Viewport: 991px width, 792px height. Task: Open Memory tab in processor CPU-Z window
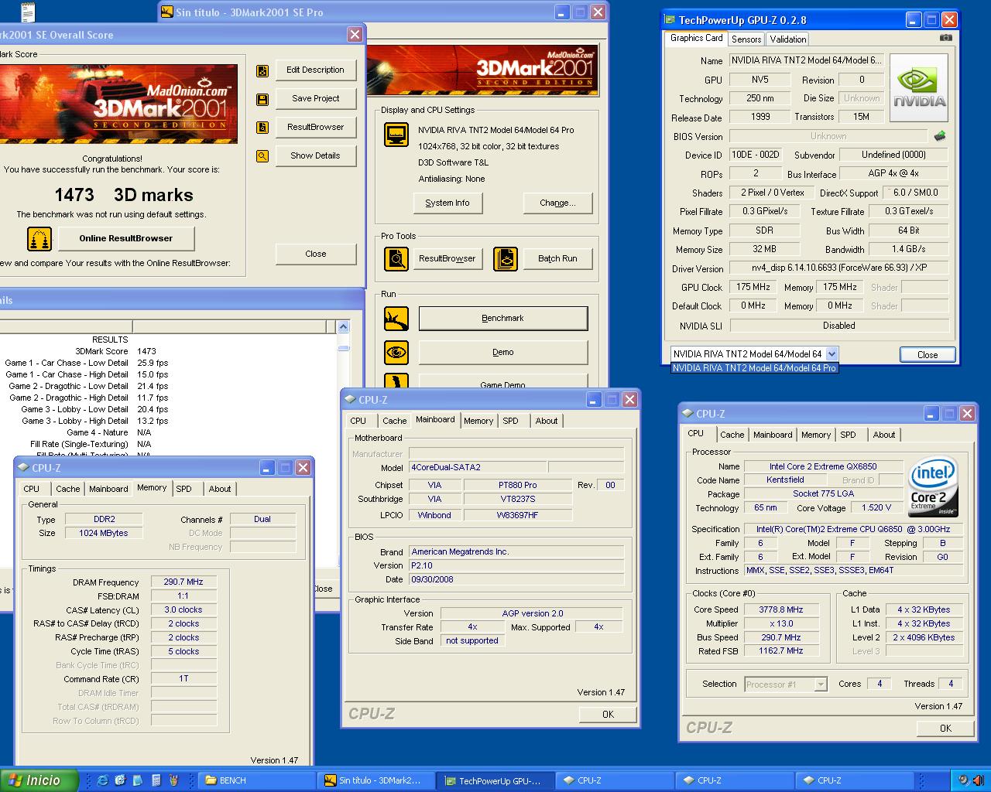pyautogui.click(x=816, y=435)
